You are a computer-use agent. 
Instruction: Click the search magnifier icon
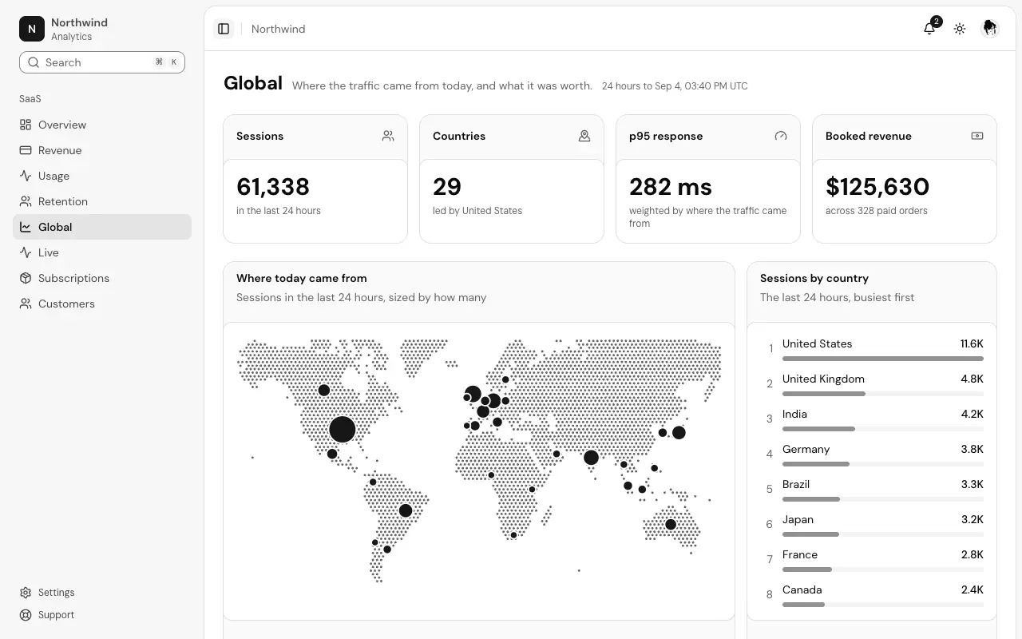click(x=34, y=62)
